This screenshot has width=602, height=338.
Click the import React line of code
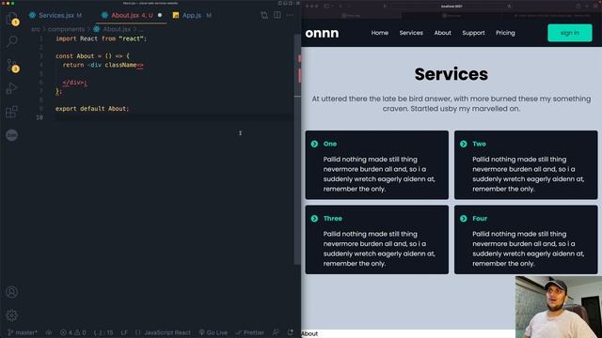tap(101, 38)
